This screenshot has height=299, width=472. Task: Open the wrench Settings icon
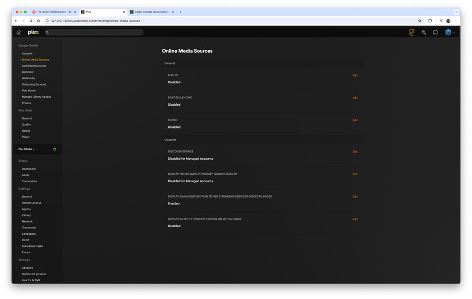tap(424, 32)
